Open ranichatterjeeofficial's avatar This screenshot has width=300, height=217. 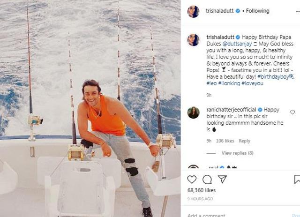193,112
